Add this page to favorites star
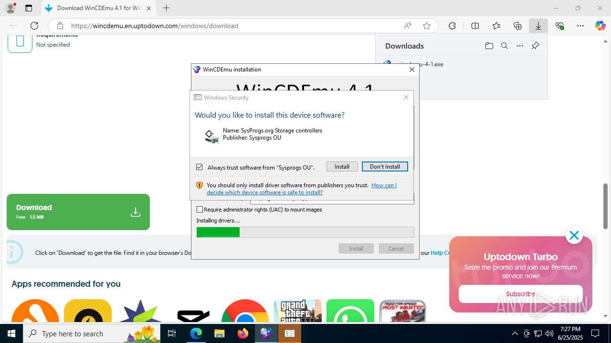Image resolution: width=611 pixels, height=343 pixels. [x=427, y=26]
